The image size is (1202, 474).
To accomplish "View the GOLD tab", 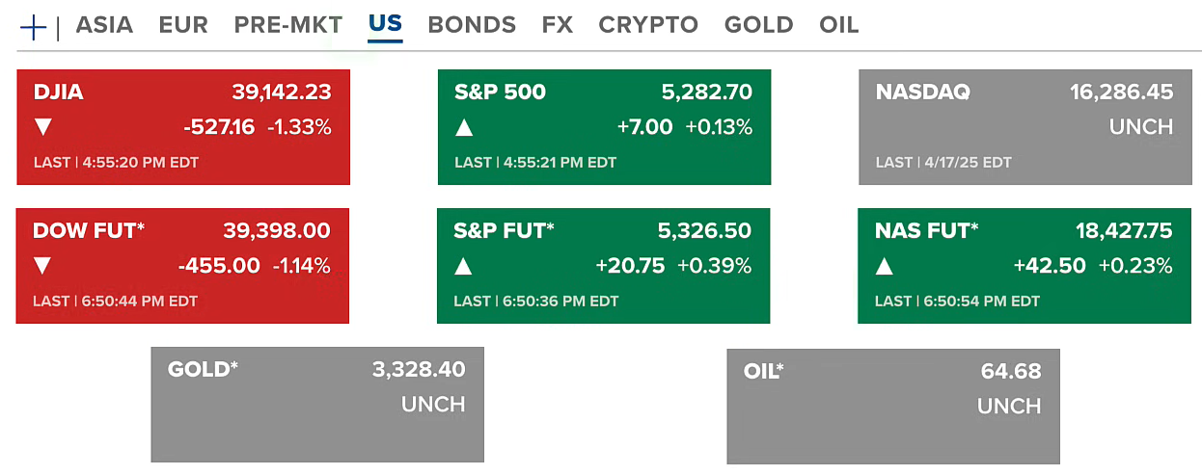I will click(758, 25).
